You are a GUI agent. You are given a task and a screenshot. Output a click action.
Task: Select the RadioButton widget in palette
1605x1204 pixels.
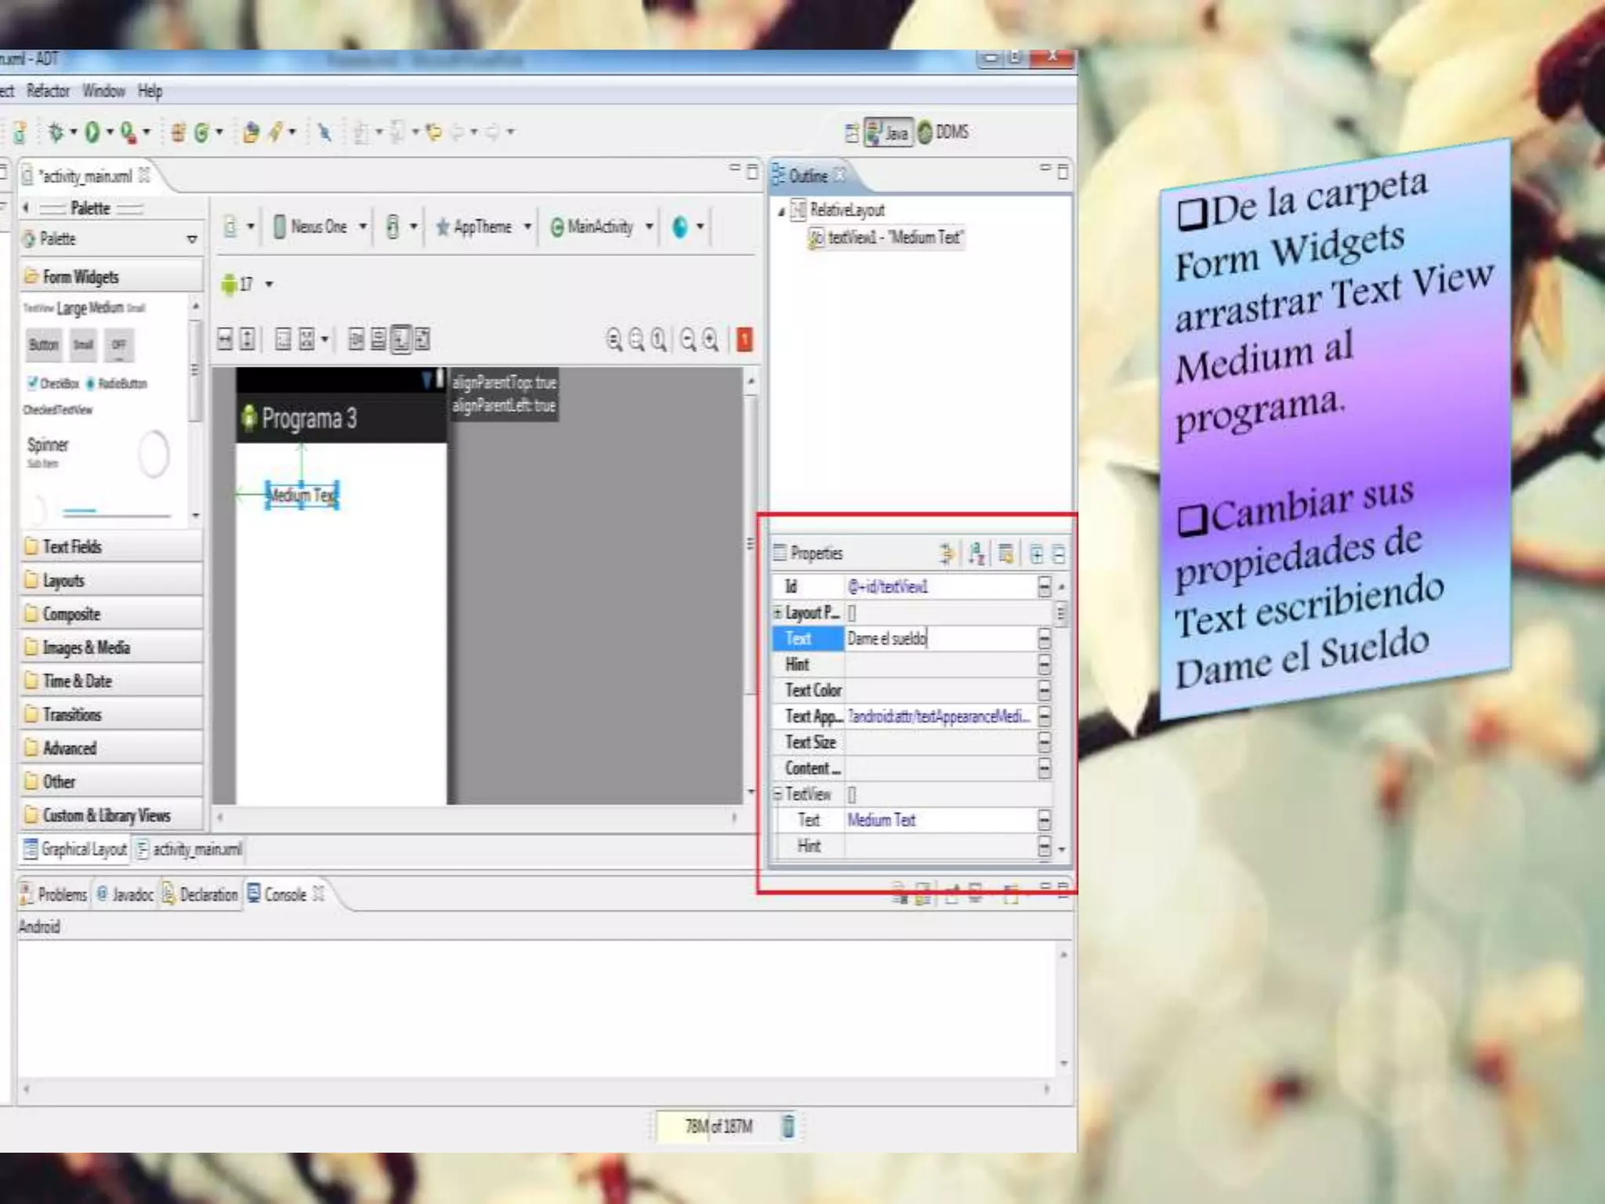point(116,383)
